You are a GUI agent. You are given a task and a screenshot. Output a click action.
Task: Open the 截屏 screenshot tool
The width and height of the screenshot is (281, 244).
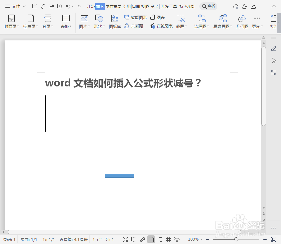181,22
